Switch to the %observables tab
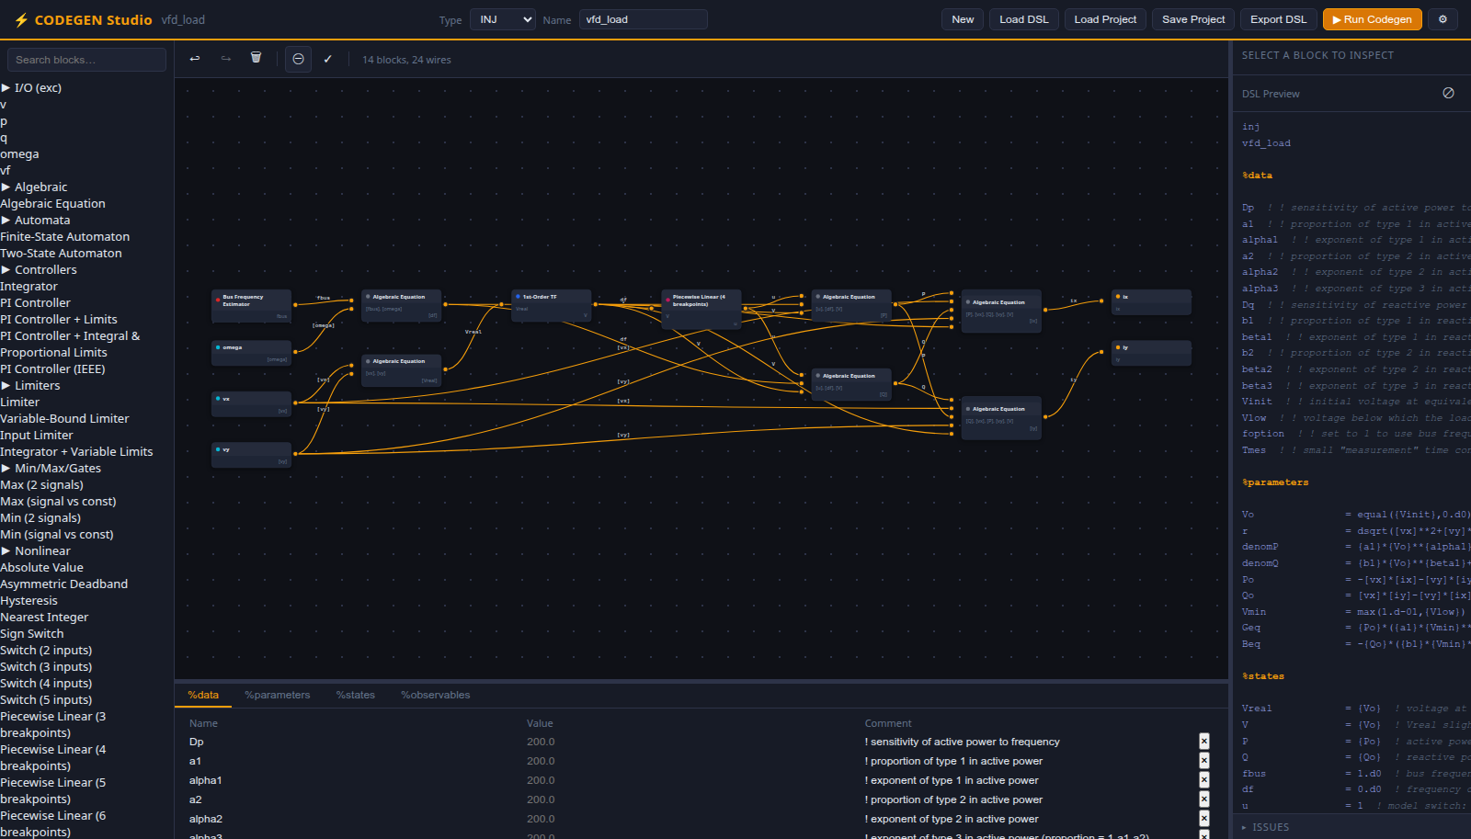Screen dimensions: 1471x839 436,695
